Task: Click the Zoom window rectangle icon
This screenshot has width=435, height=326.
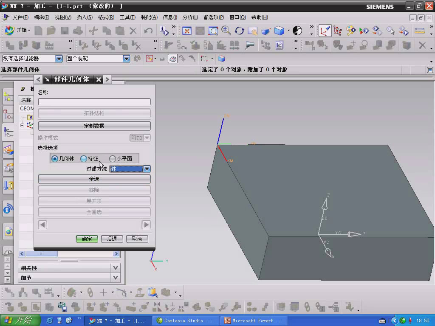Action: (x=213, y=31)
